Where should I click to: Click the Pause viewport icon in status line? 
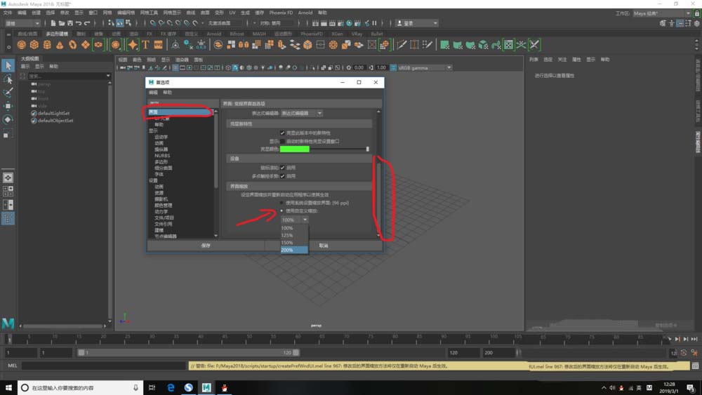tap(374, 23)
